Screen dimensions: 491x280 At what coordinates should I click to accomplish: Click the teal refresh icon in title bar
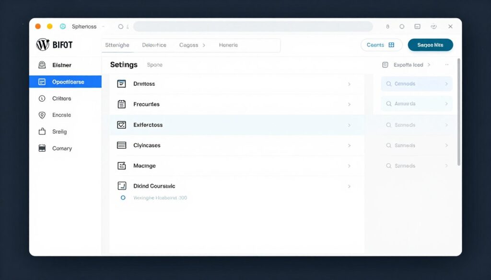63,26
